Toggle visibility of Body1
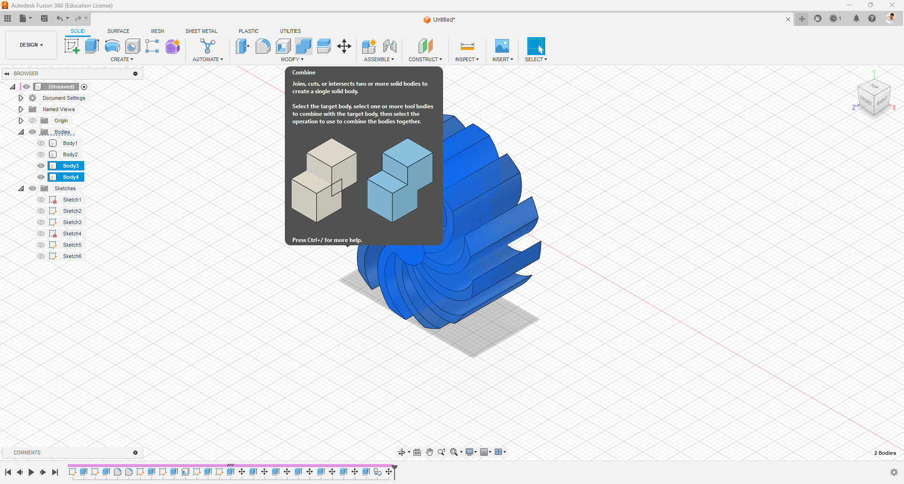 tap(41, 143)
